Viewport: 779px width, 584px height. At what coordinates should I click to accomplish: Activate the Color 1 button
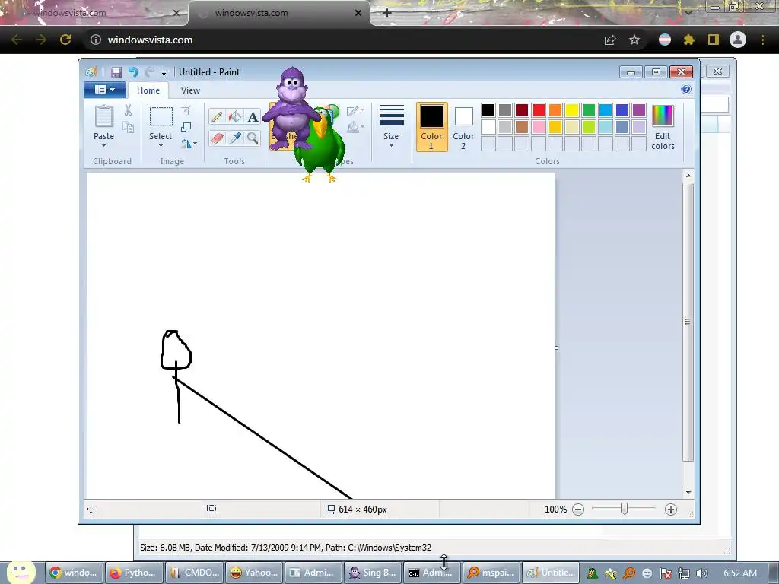(x=431, y=127)
